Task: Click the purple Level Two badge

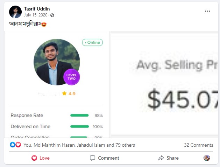Action: pos(71,77)
